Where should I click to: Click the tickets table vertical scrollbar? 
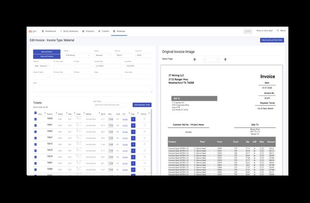point(151,141)
